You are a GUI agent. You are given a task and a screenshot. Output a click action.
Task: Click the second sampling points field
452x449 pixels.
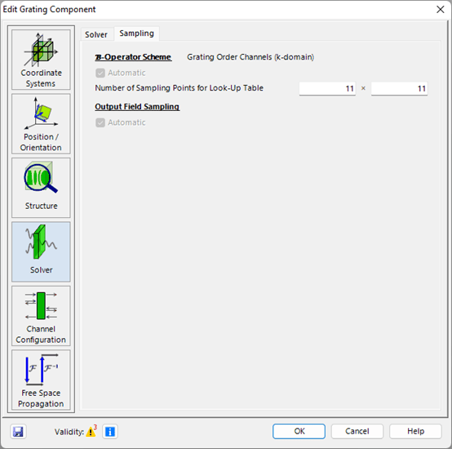399,88
